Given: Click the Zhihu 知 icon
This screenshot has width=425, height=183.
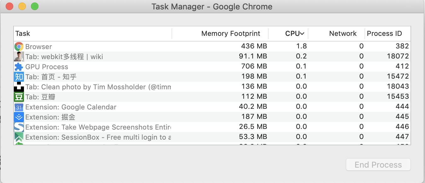Looking at the screenshot, I should (19, 77).
